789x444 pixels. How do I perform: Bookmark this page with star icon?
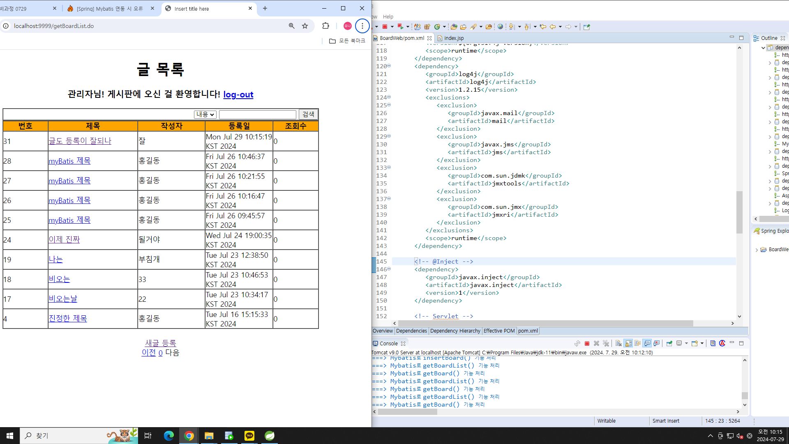click(305, 26)
